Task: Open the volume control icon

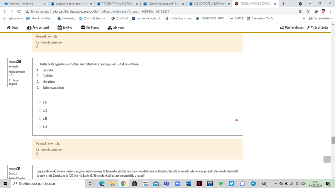Action: [x=297, y=184]
